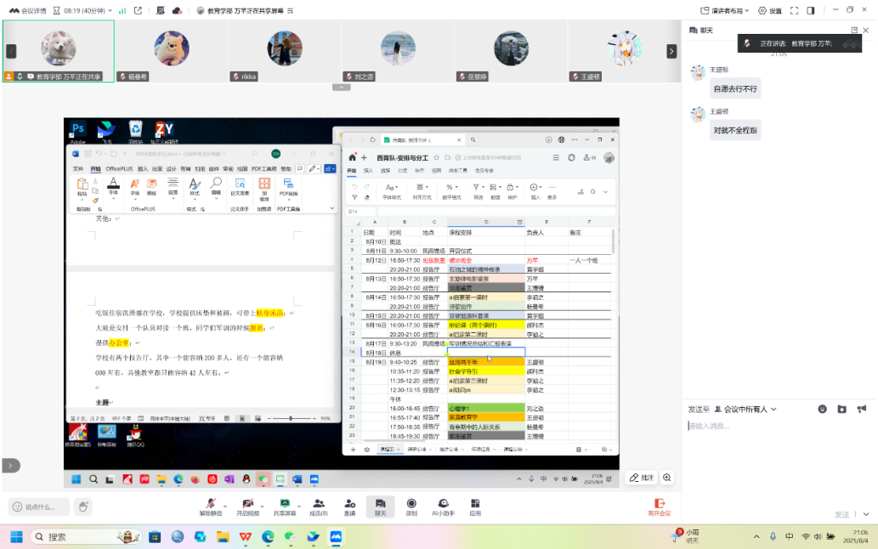Open 会议详情 meeting details

[x=29, y=10]
